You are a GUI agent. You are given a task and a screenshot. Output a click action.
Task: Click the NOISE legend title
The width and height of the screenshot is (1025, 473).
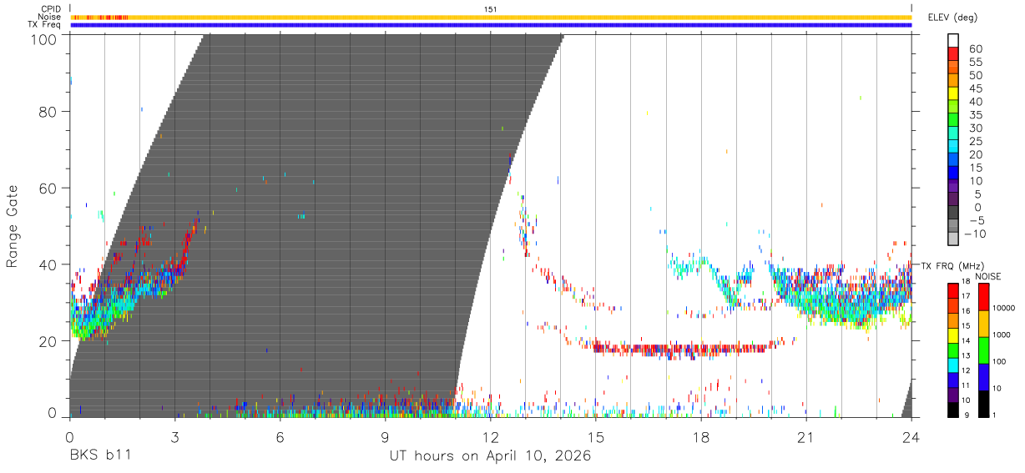[987, 276]
